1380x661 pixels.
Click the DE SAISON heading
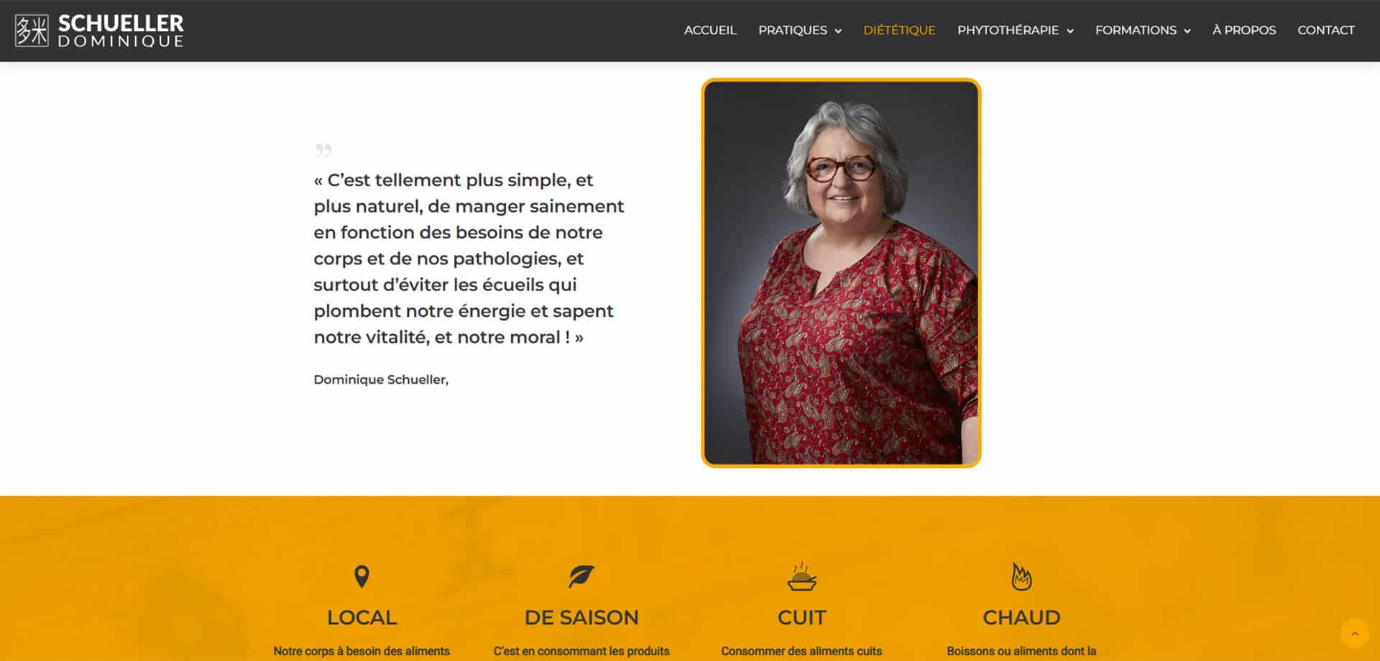581,617
